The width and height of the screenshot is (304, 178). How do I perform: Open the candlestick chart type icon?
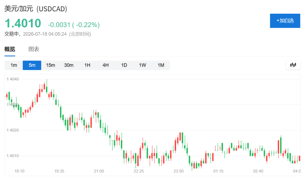coord(293,65)
